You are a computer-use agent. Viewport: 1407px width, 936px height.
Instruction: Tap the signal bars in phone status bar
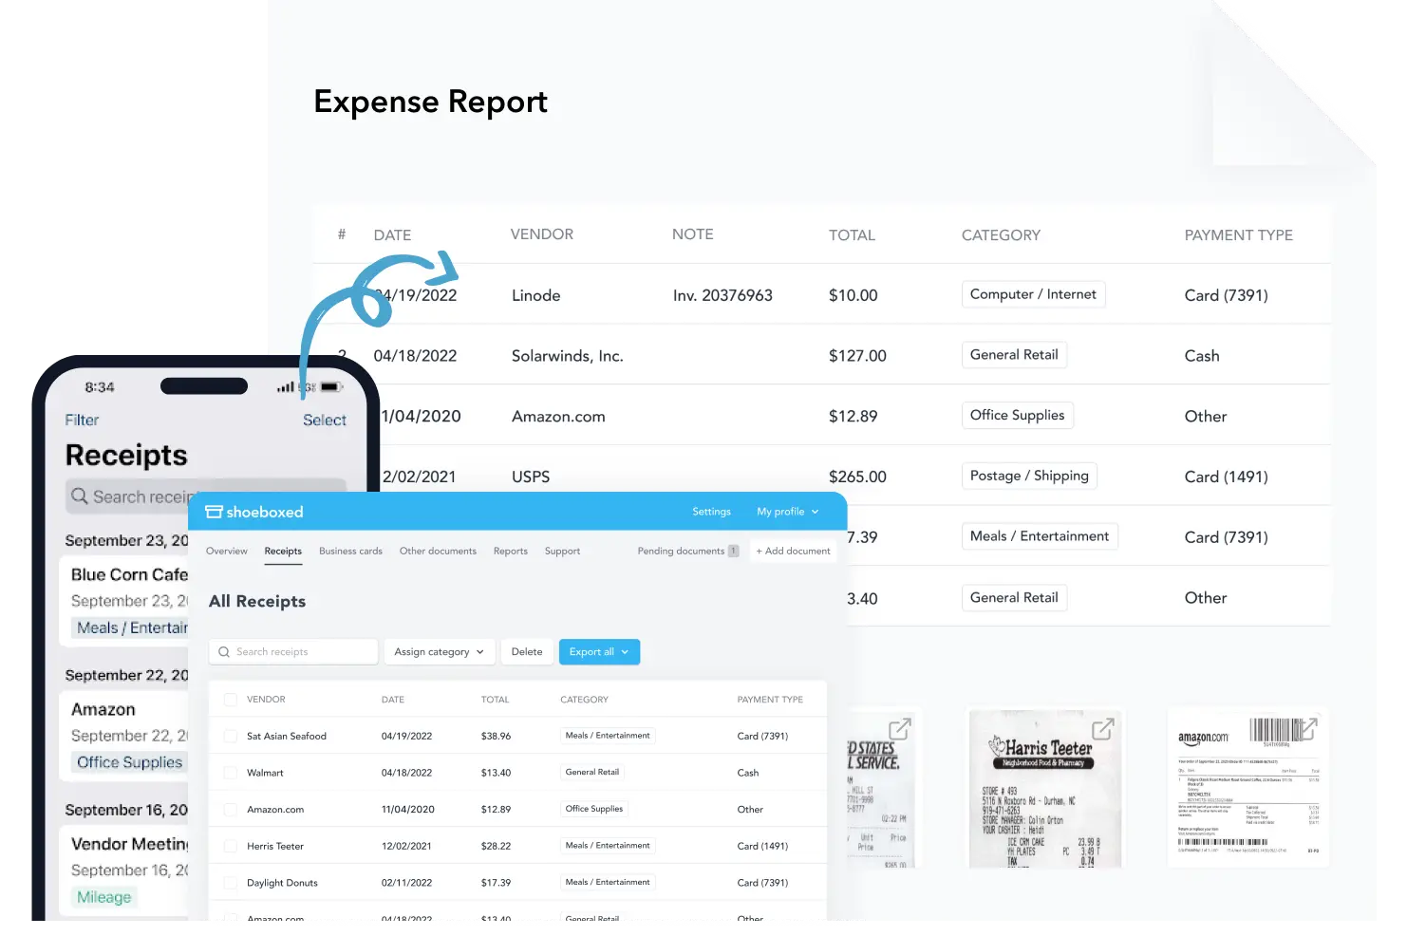point(286,387)
